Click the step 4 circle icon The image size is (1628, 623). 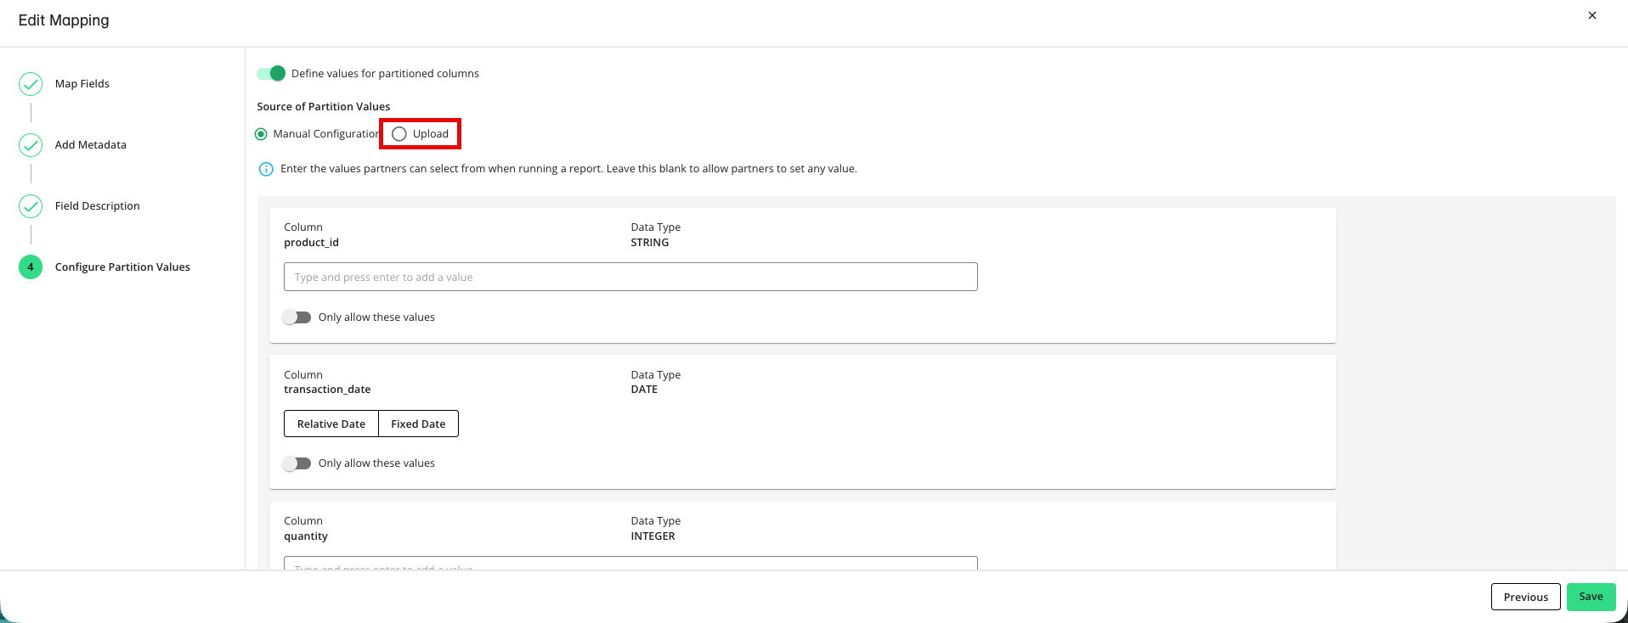(31, 267)
